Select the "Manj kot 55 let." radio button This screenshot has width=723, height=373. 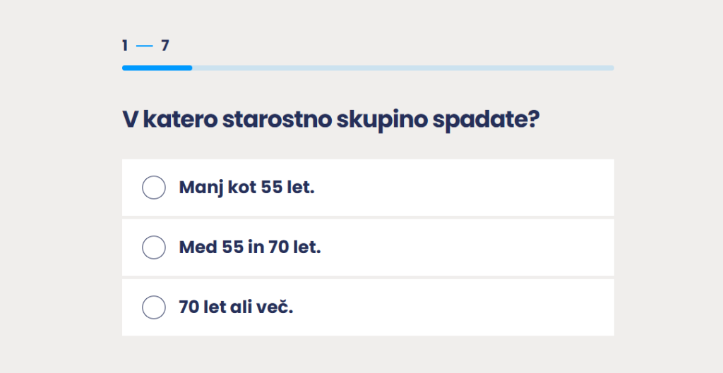(x=154, y=188)
